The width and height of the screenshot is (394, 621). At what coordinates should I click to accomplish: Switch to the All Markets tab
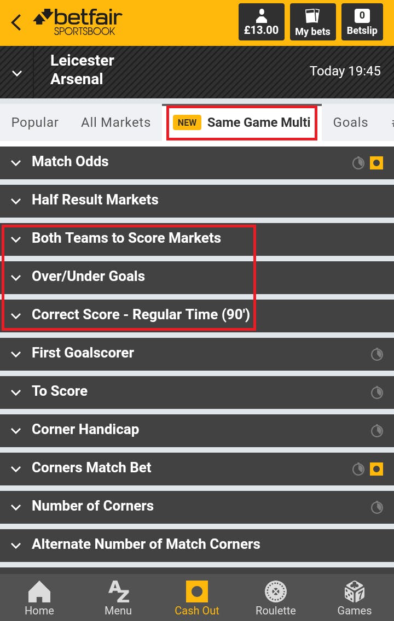(116, 122)
